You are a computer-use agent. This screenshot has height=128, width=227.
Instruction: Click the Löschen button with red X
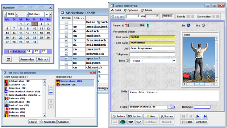point(135,116)
